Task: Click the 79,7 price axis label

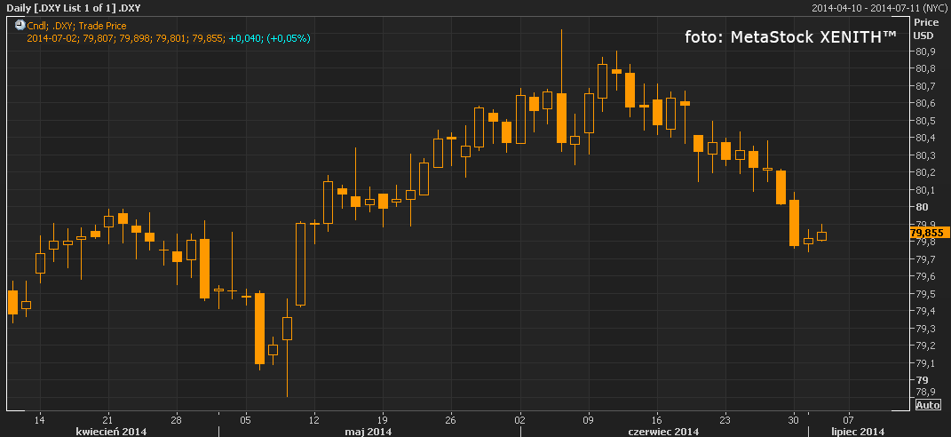Action: pos(924,259)
